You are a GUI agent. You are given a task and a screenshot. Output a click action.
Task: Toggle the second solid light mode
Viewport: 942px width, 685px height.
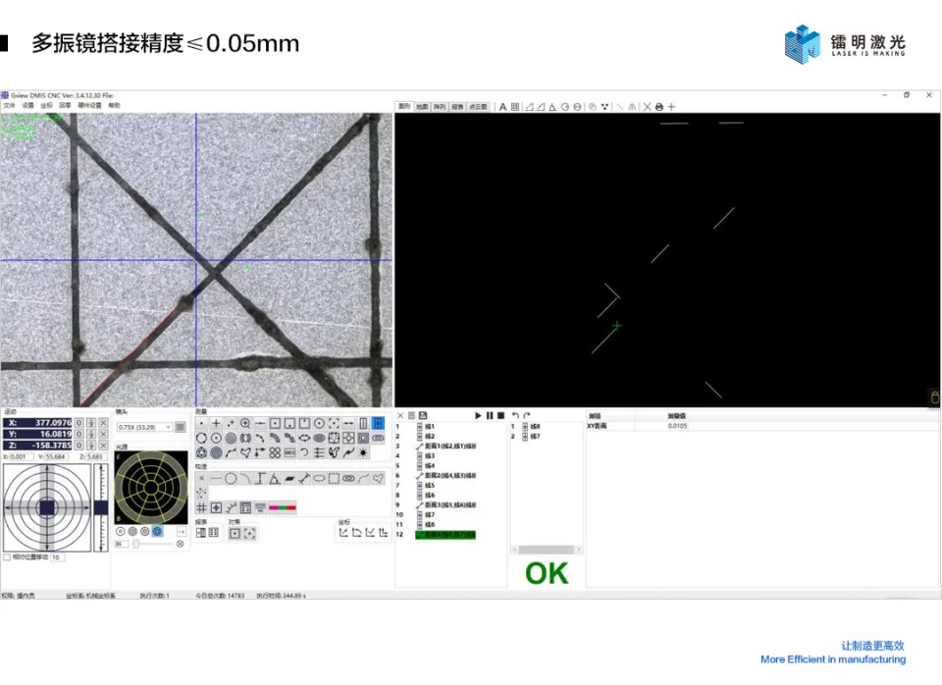tap(132, 531)
